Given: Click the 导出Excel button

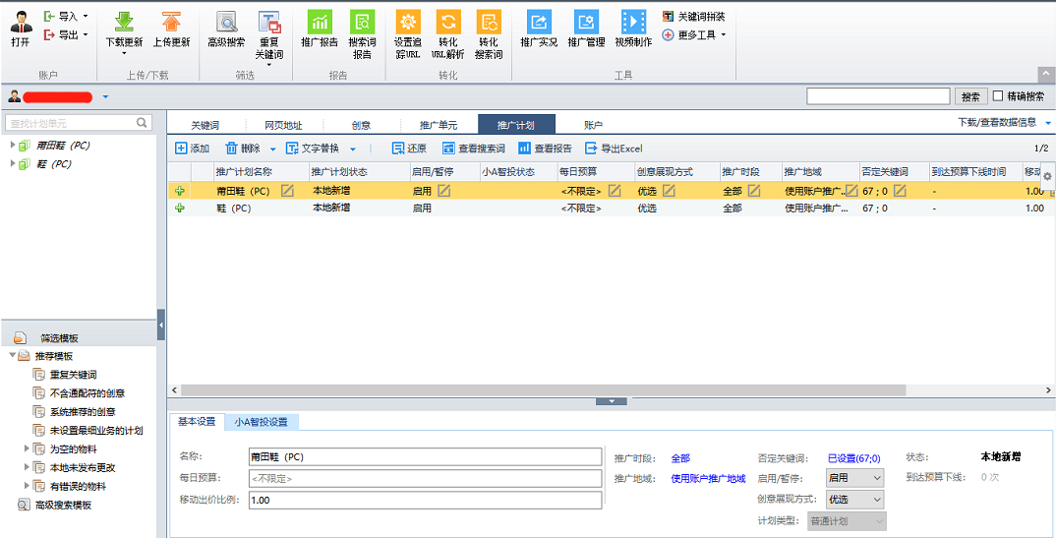Looking at the screenshot, I should [614, 149].
